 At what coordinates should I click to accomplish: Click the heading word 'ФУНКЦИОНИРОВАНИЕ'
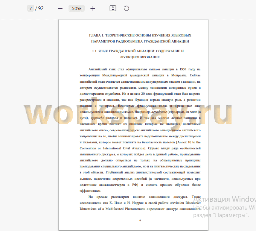tap(140, 57)
